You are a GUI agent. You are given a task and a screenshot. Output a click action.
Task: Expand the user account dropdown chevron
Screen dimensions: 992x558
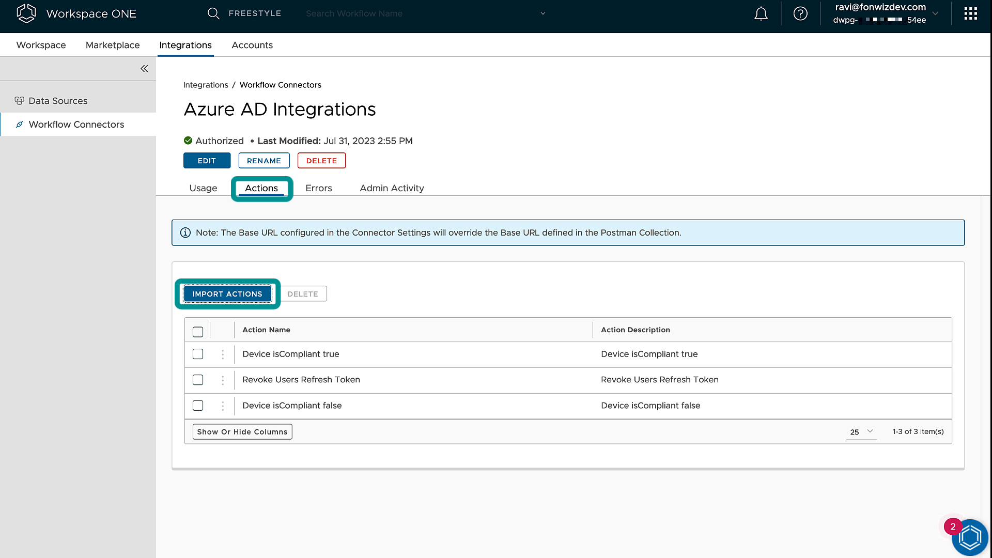tap(935, 13)
